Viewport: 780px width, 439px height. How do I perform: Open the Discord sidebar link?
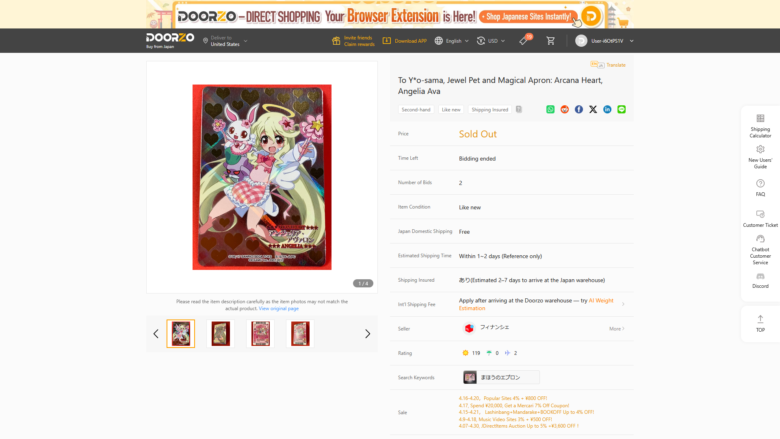(x=760, y=280)
